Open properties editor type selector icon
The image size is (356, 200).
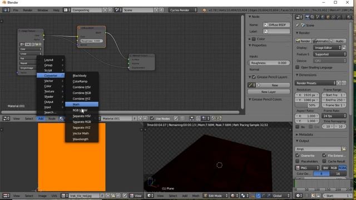click(299, 17)
